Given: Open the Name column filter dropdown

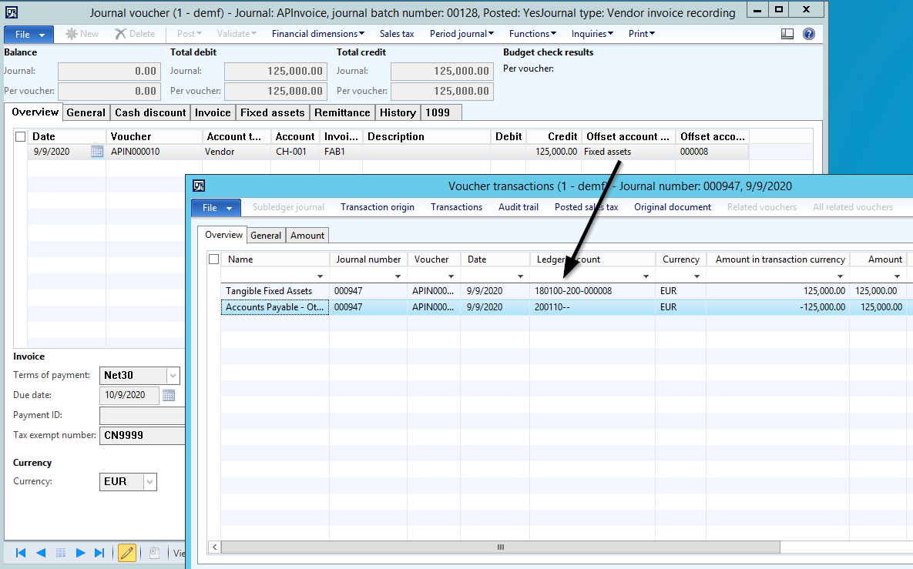Looking at the screenshot, I should 320,276.
